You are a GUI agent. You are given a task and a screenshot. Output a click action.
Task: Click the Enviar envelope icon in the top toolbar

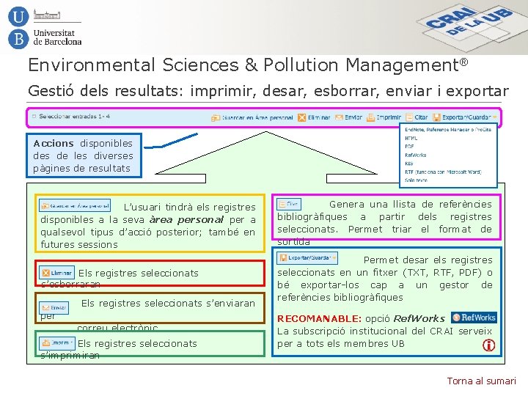(339, 117)
